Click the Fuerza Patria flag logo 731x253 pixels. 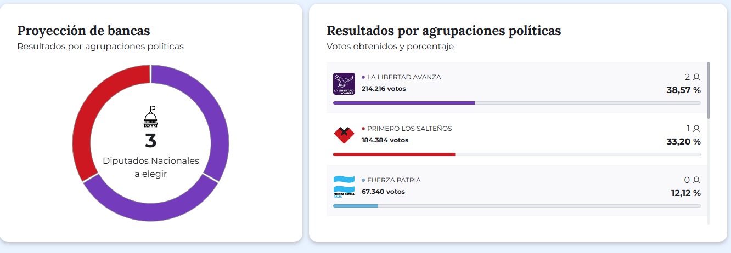(x=344, y=186)
